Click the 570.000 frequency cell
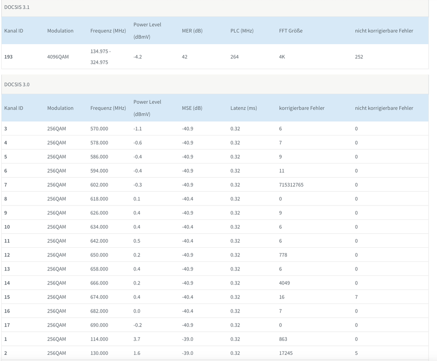 click(x=99, y=129)
